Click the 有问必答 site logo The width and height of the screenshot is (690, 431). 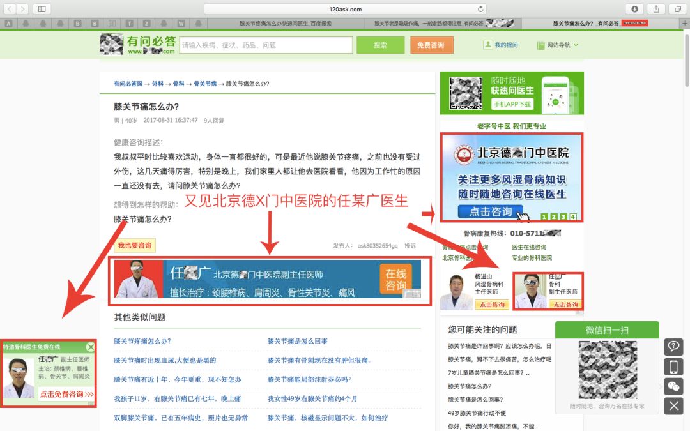pos(137,45)
